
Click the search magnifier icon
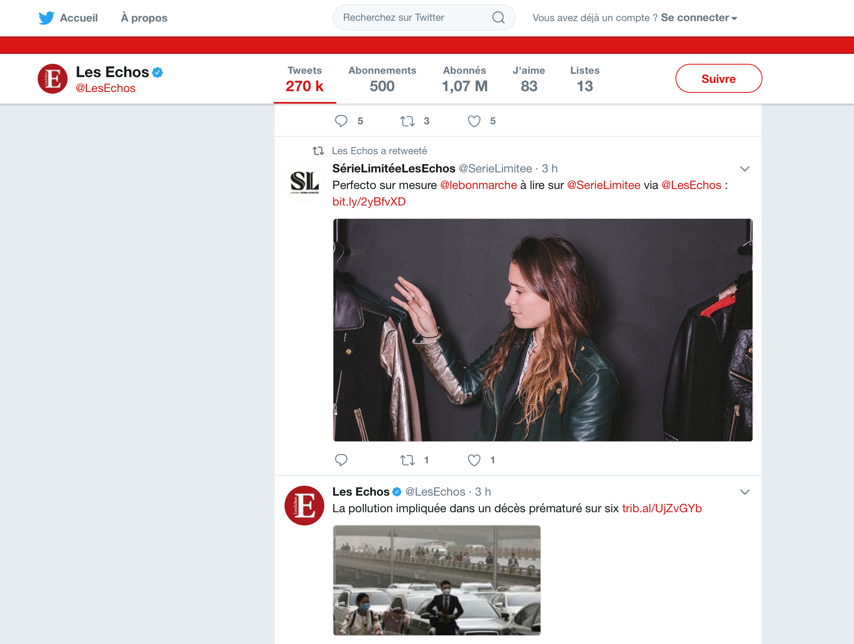(498, 17)
